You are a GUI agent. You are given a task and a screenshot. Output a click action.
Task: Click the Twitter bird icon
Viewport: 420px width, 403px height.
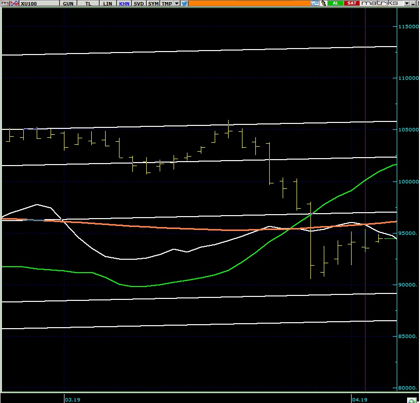[x=184, y=3]
